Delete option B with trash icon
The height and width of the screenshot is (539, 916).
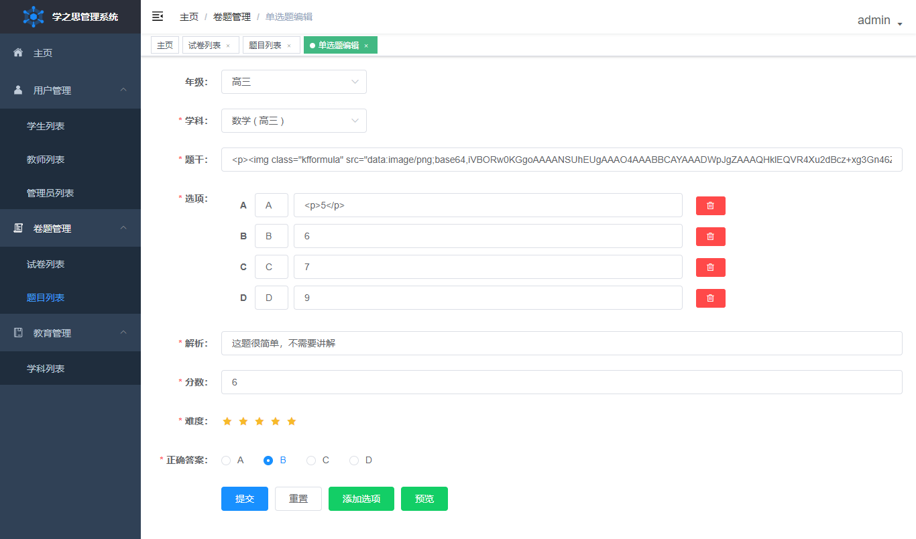tap(710, 237)
